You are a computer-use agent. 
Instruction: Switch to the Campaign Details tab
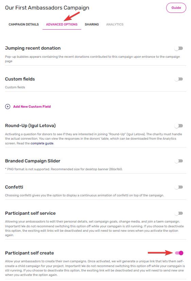click(x=24, y=24)
